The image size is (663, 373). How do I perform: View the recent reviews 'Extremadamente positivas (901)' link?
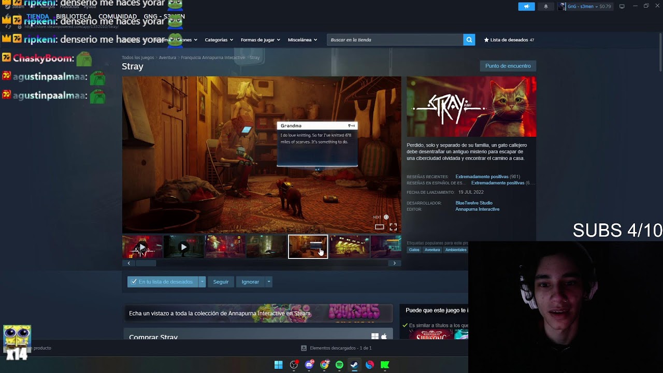[488, 177]
